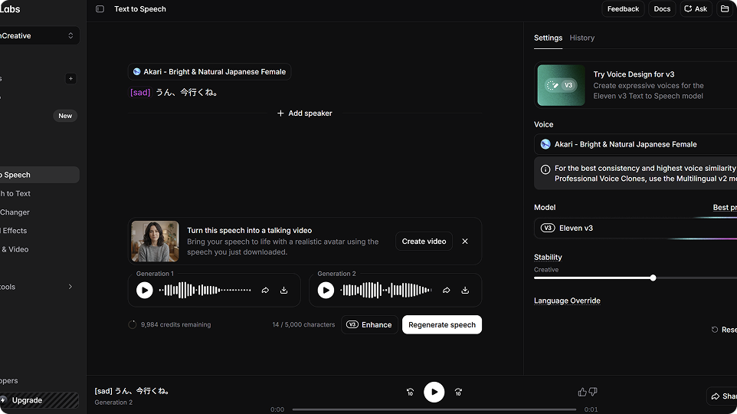The width and height of the screenshot is (737, 414).
Task: Open the Voice selector in settings
Action: pyautogui.click(x=635, y=144)
